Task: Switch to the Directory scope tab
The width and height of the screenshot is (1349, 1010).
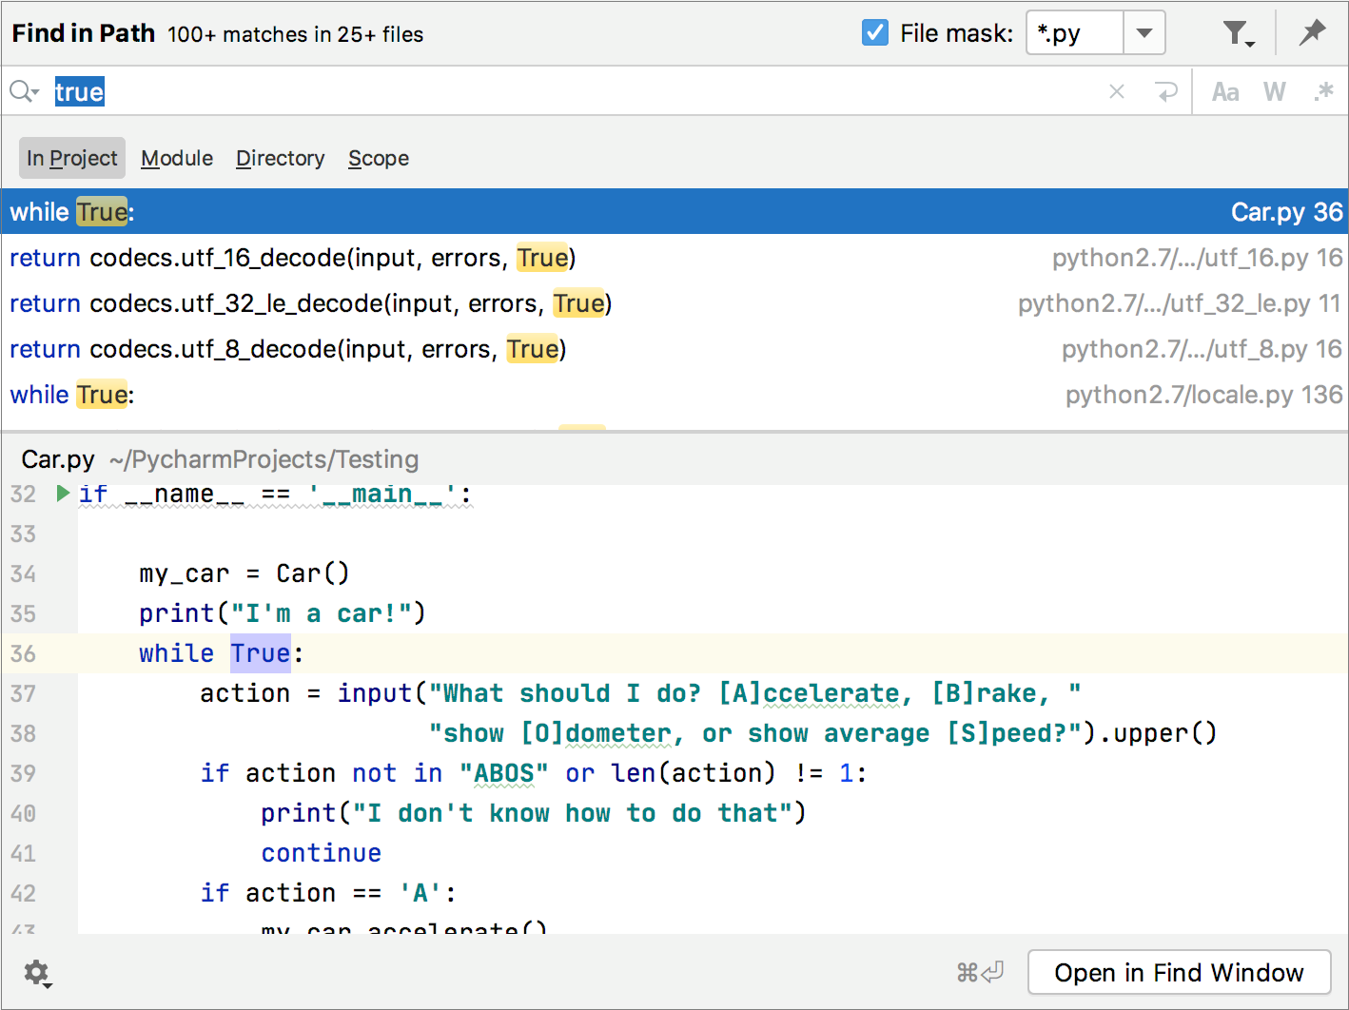Action: click(280, 158)
